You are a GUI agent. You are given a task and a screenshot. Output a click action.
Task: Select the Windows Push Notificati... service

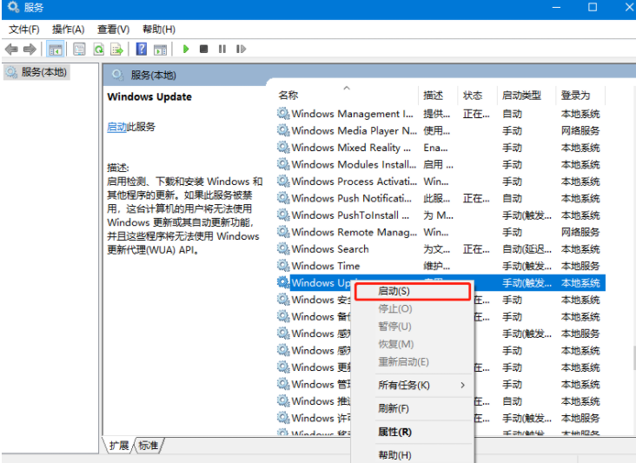441,198
